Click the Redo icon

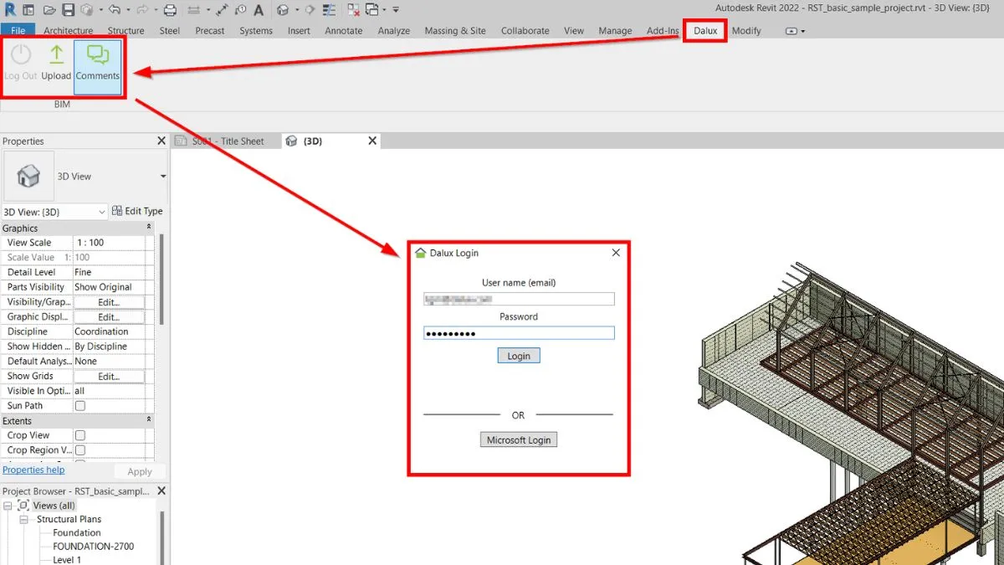coord(142,10)
